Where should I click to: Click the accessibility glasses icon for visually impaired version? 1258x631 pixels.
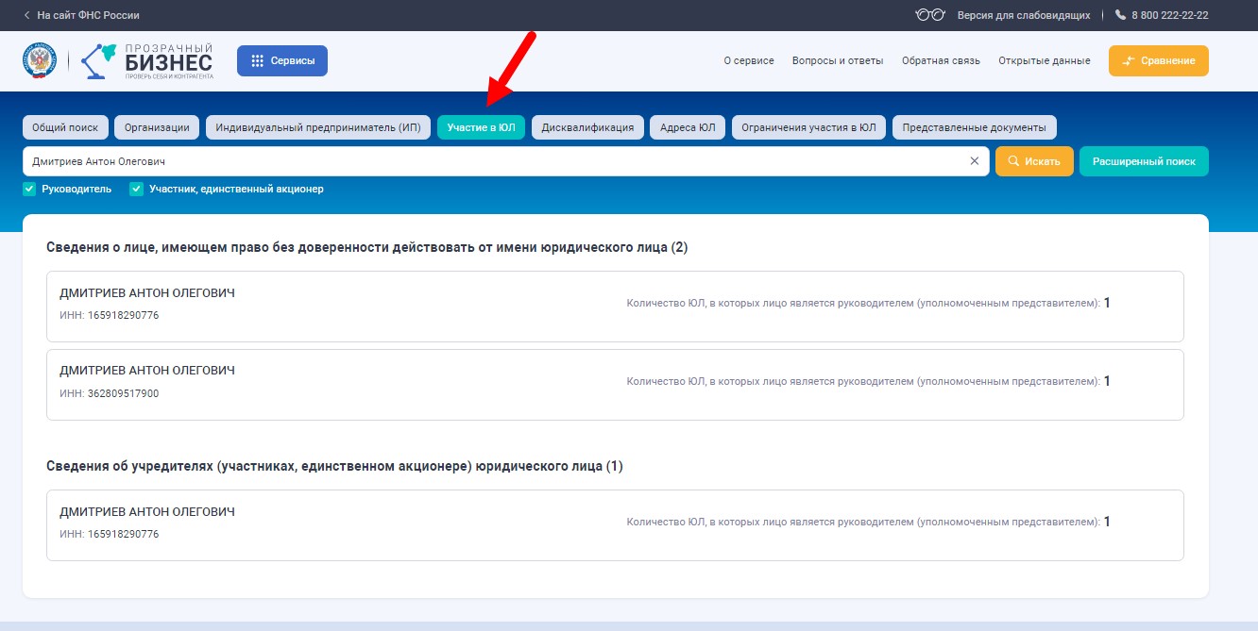(x=929, y=14)
